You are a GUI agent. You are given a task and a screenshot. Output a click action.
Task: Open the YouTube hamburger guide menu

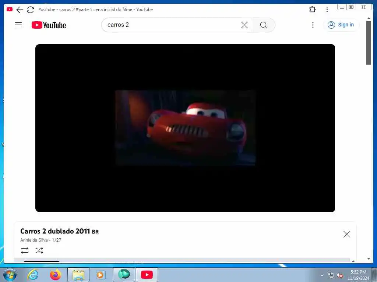click(x=18, y=25)
